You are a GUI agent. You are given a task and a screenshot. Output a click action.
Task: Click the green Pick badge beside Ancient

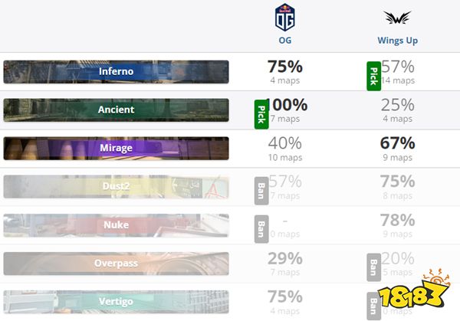pos(261,114)
